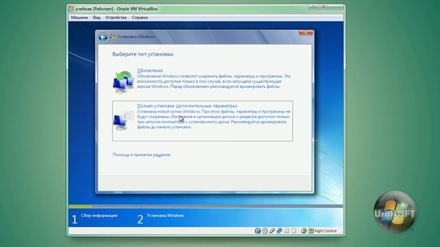
Task: Click the Обновление heading link
Action: pos(150,71)
